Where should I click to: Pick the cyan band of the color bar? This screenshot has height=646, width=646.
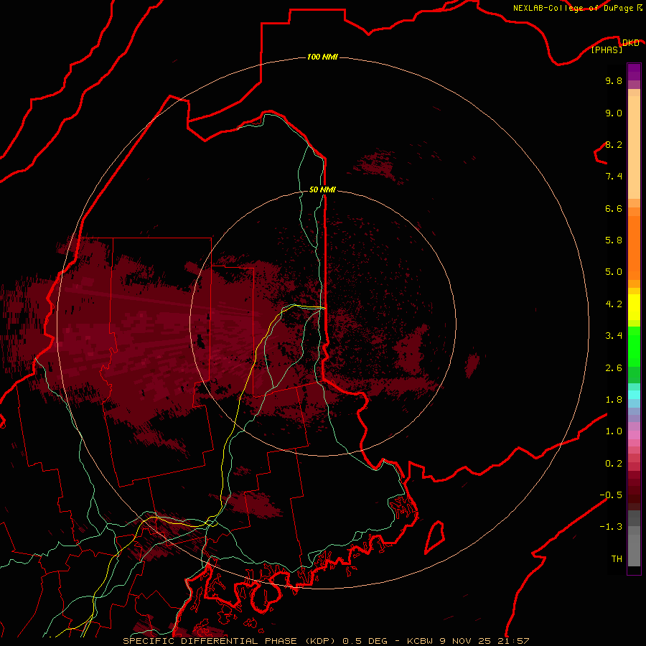pyautogui.click(x=634, y=394)
